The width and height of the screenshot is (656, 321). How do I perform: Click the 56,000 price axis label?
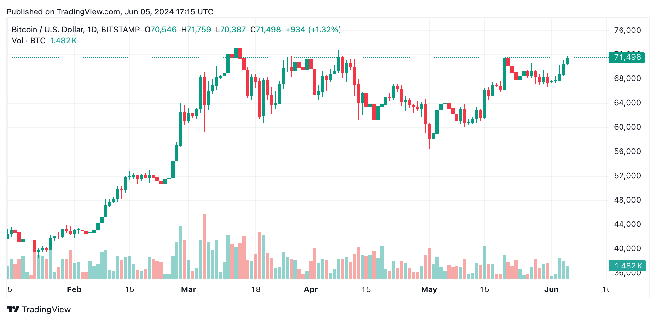coord(627,151)
